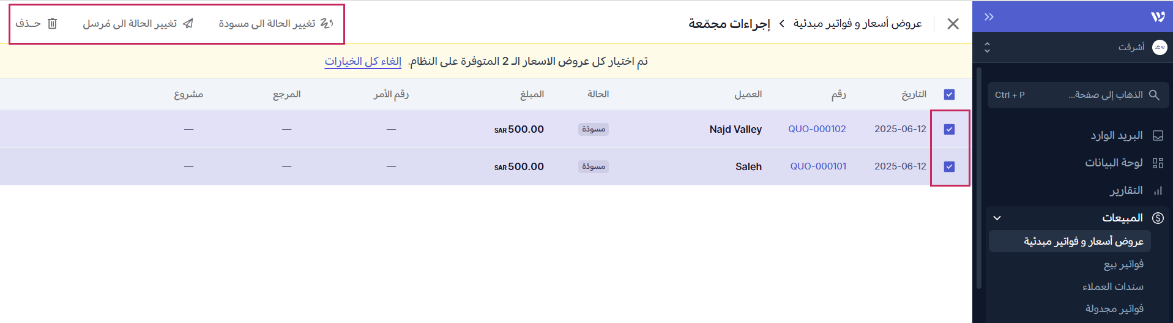This screenshot has height=323, width=1173.
Task: Open scheduled invoices menu item
Action: click(x=1114, y=308)
